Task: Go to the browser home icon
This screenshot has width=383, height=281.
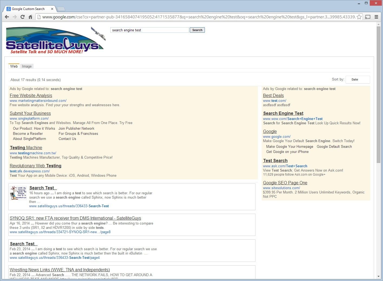Action: pos(30,17)
